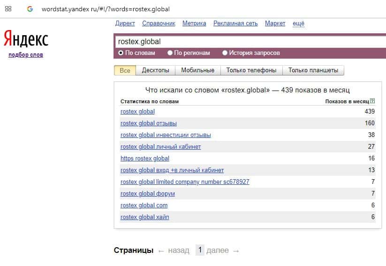Select the История запросов radio button
This screenshot has height=266, width=386.
click(225, 53)
